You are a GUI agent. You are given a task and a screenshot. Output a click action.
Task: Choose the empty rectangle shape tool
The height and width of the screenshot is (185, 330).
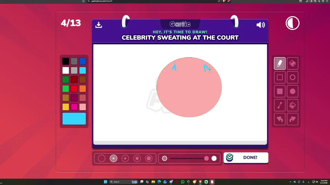pyautogui.click(x=280, y=77)
